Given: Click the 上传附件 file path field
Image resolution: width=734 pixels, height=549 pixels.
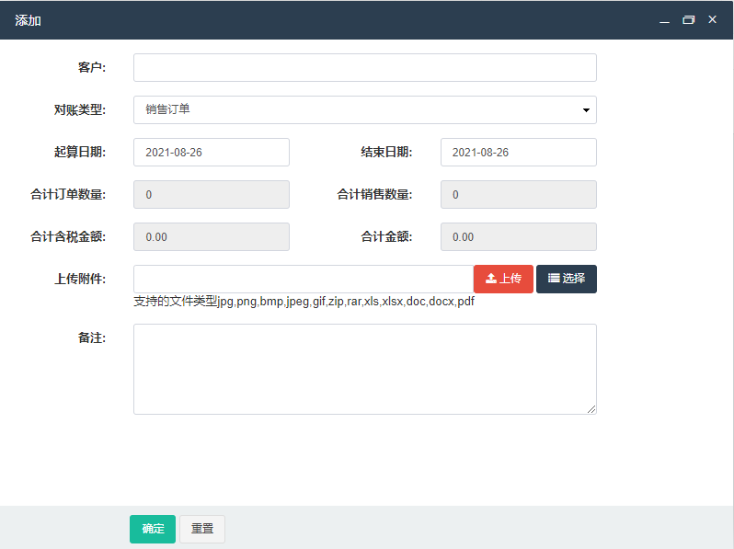Looking at the screenshot, I should (x=304, y=279).
